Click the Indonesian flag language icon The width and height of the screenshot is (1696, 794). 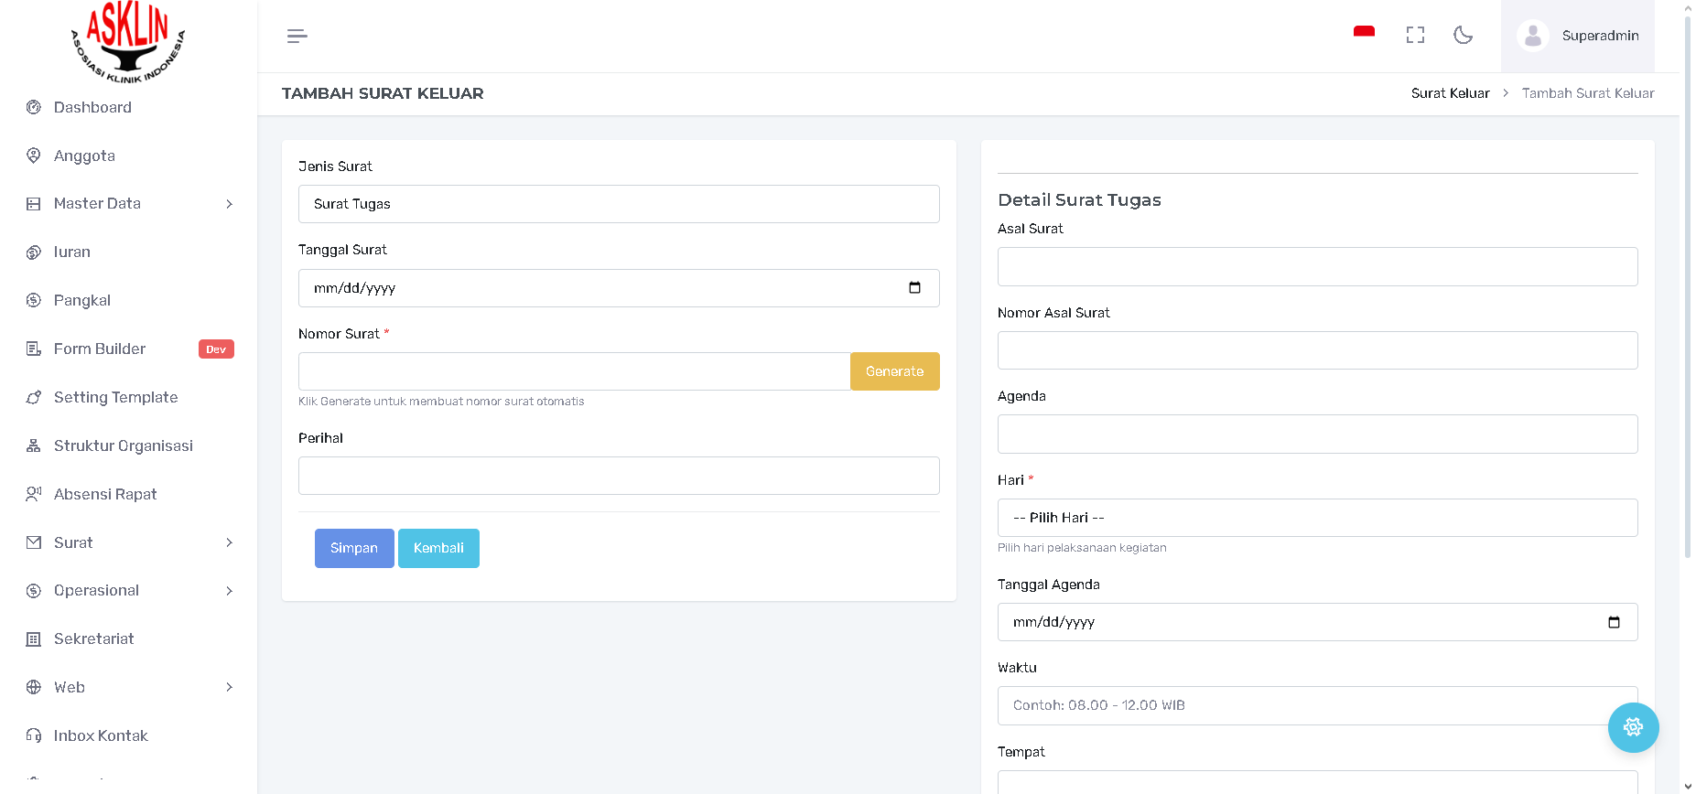click(1364, 34)
